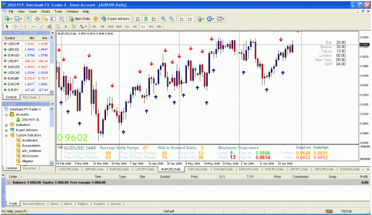Image resolution: width=372 pixels, height=215 pixels.
Task: Open the Periods clock dropdown
Action: 211,18
